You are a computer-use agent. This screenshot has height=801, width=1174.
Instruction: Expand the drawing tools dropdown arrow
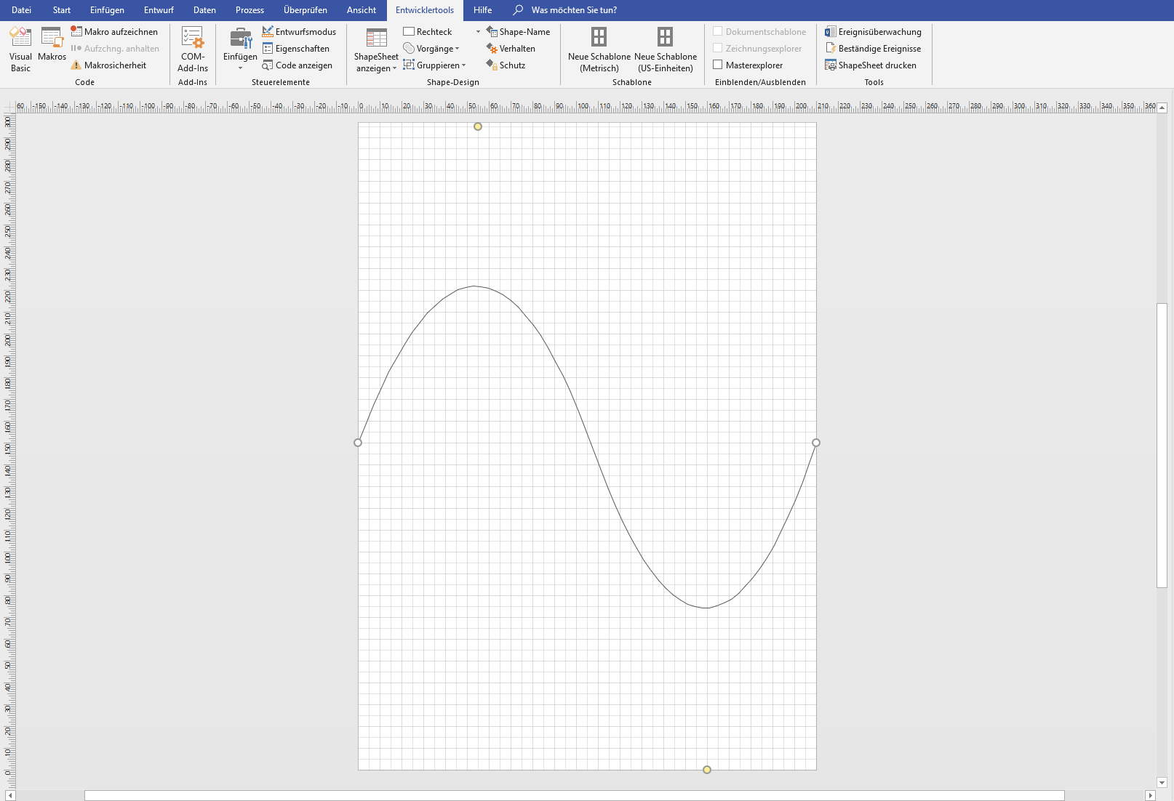478,32
